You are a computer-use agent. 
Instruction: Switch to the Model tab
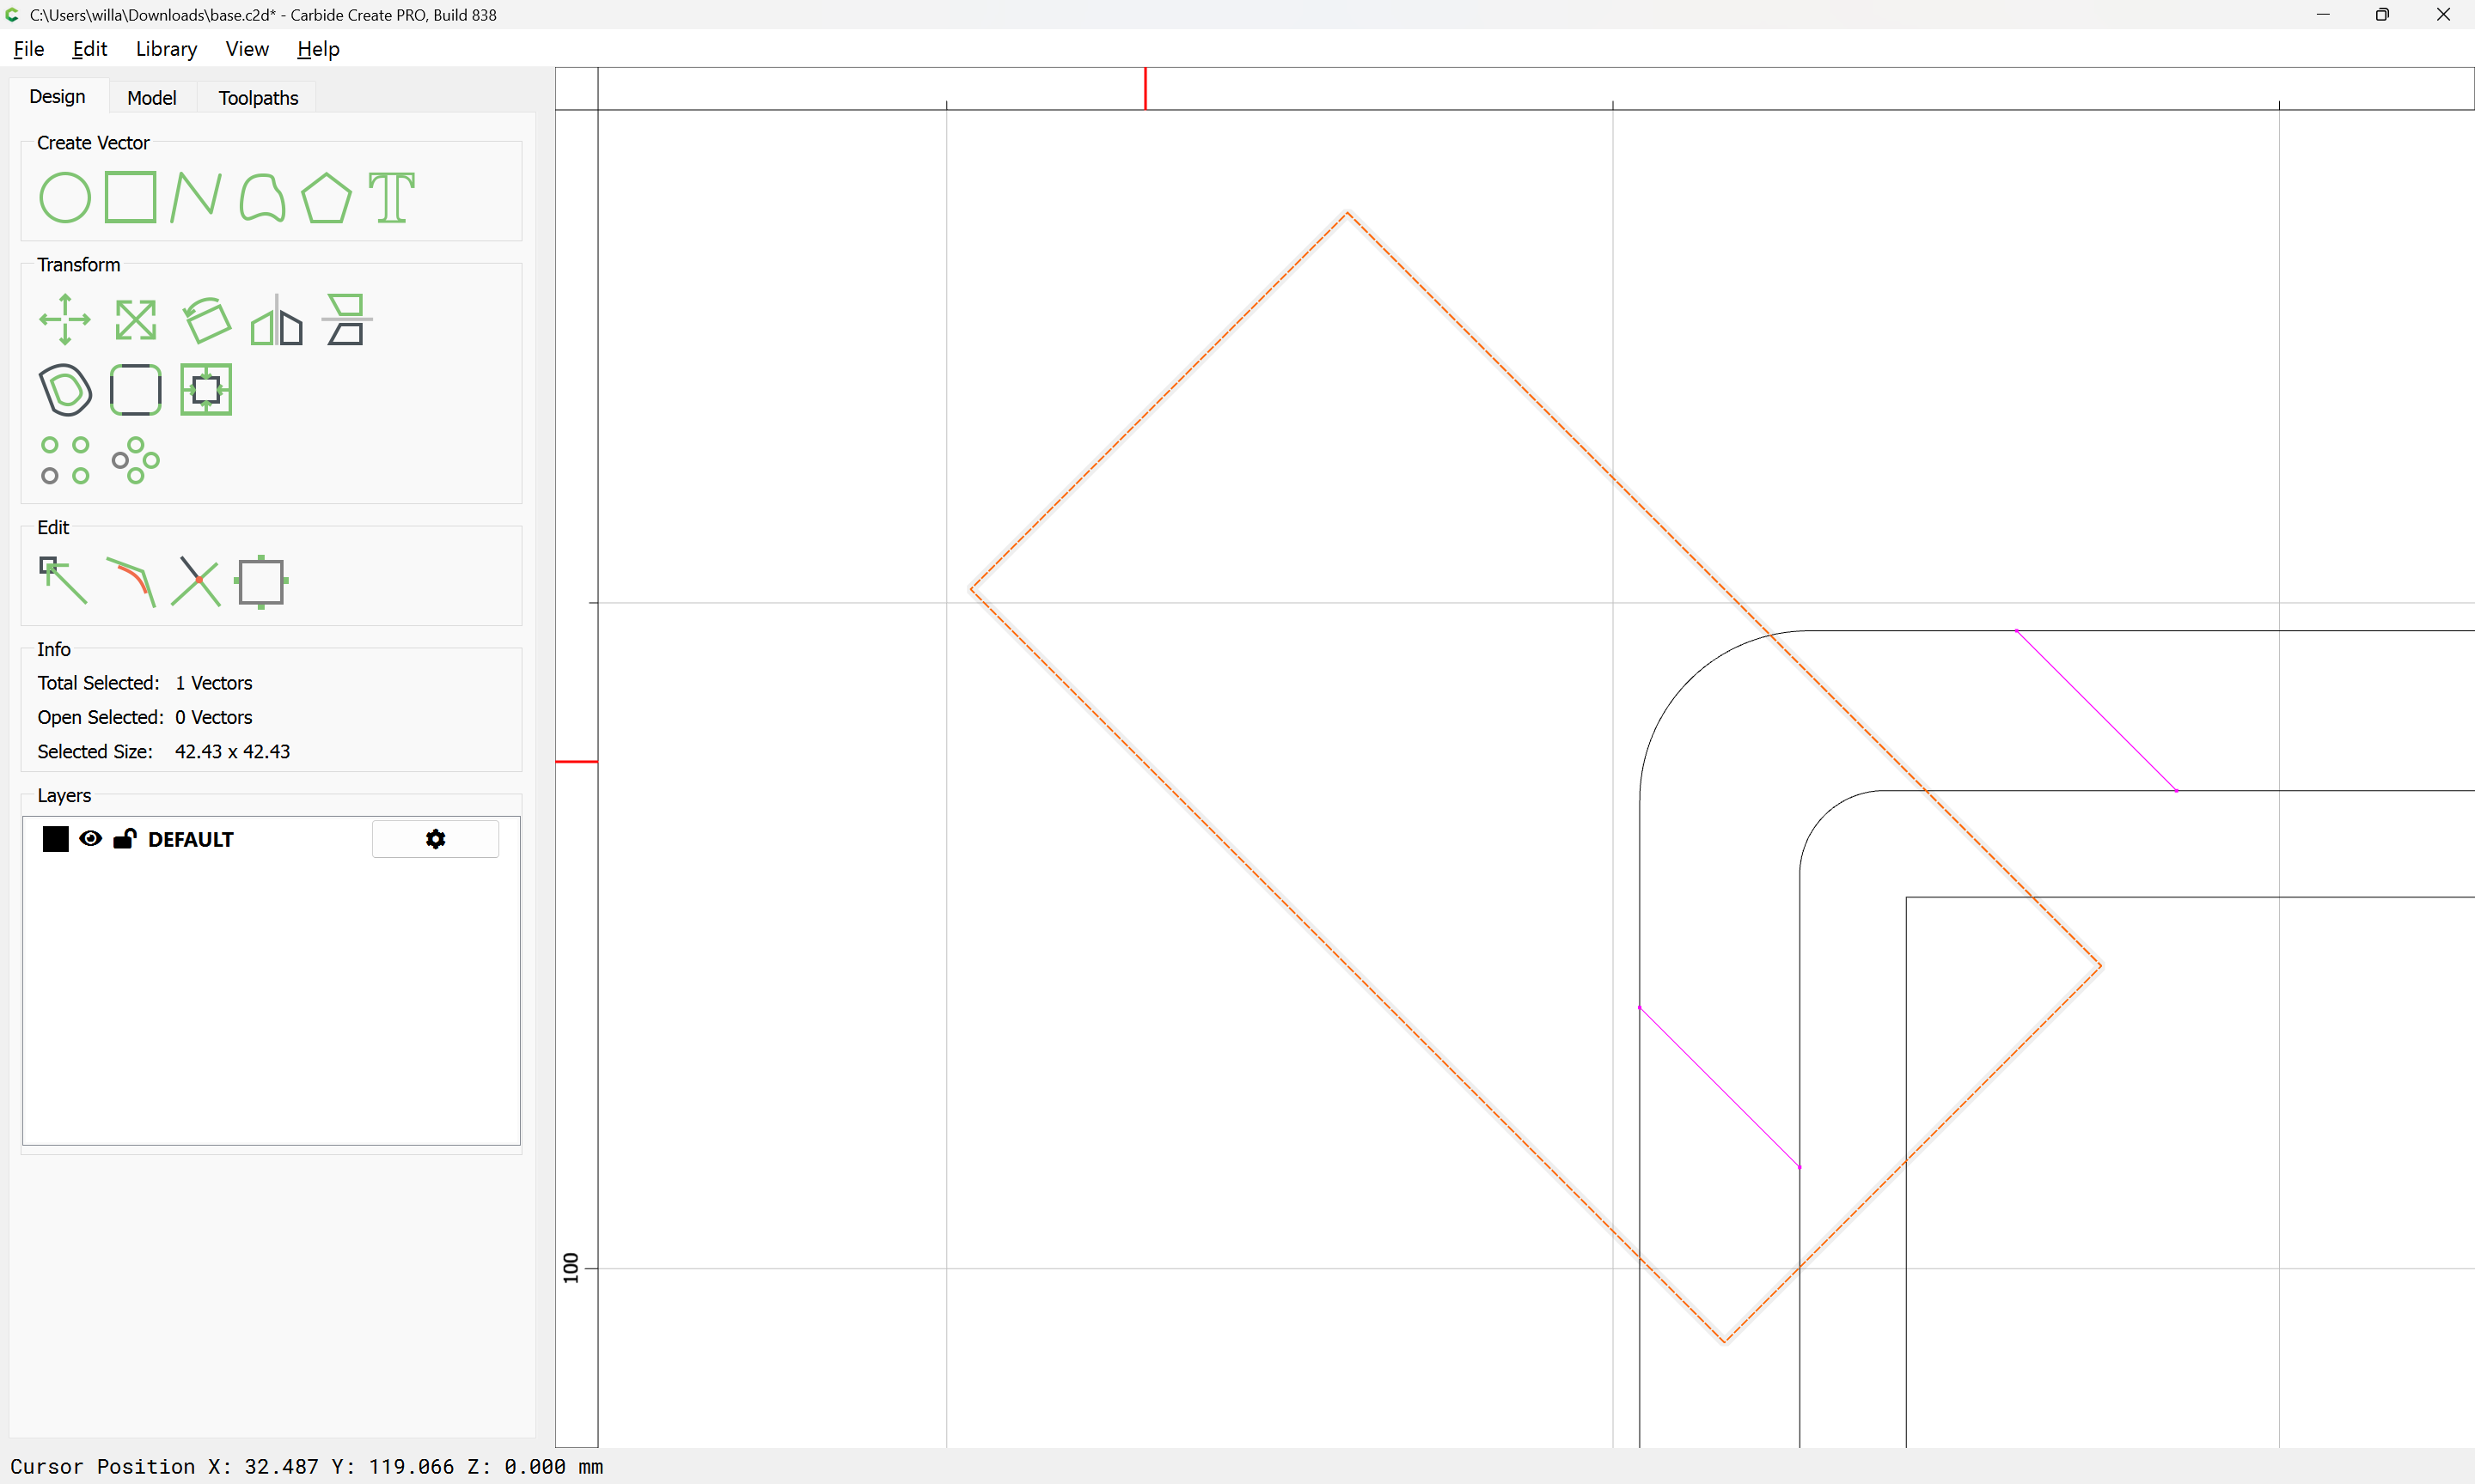click(152, 98)
